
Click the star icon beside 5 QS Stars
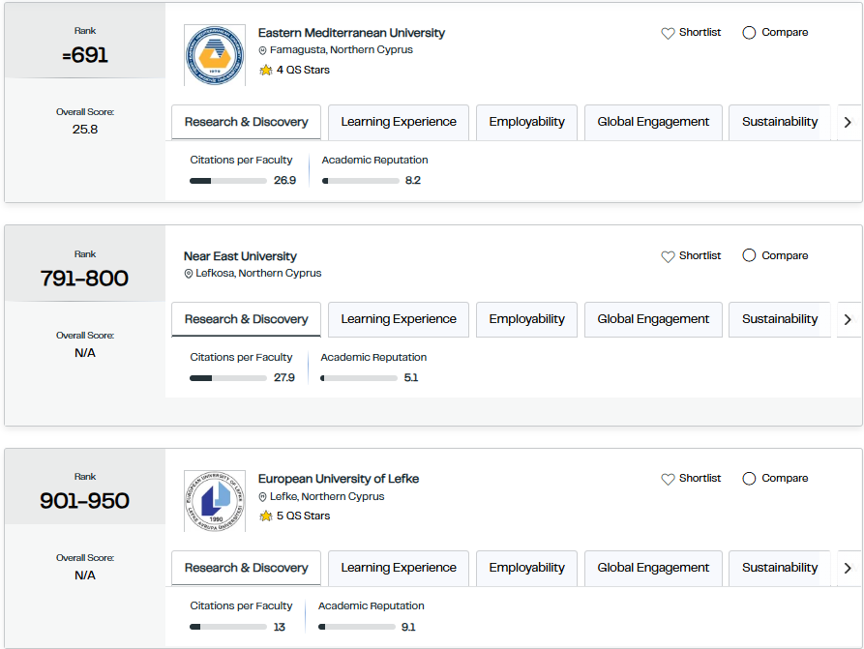click(x=266, y=516)
